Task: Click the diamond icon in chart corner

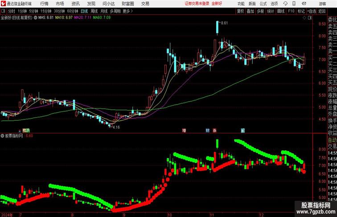Action: coord(304,18)
